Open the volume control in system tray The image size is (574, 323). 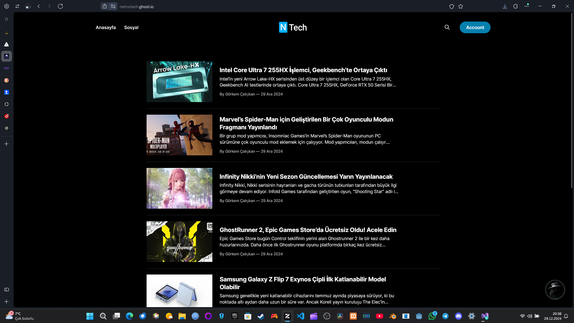530,316
